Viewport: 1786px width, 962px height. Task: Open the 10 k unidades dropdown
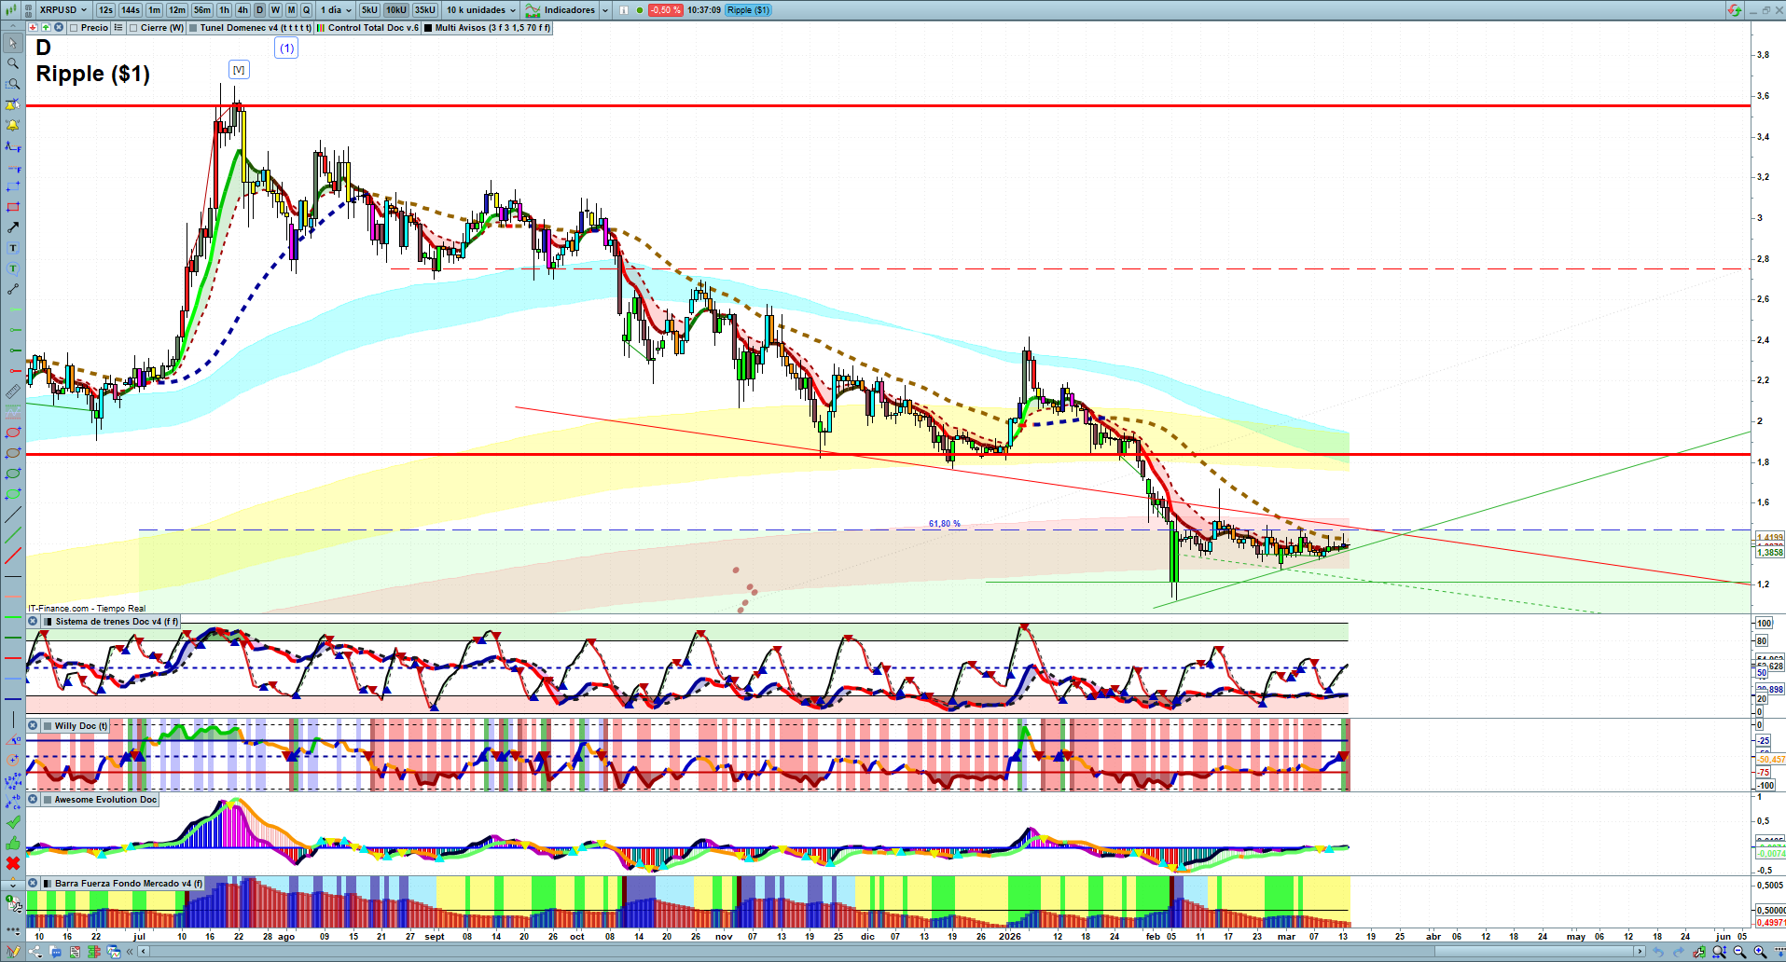coord(480,10)
